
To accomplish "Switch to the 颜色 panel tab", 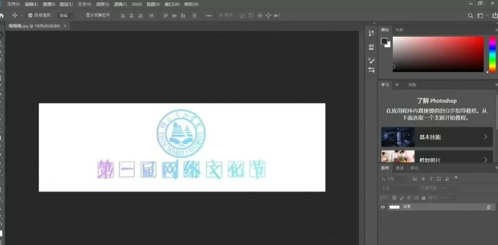I will pos(385,30).
